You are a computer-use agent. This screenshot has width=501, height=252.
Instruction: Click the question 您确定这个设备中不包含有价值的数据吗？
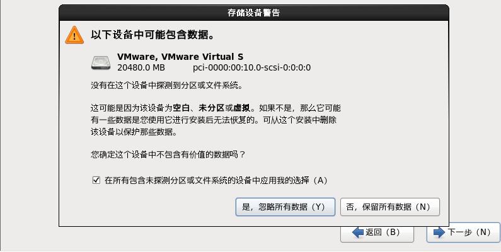168,154
